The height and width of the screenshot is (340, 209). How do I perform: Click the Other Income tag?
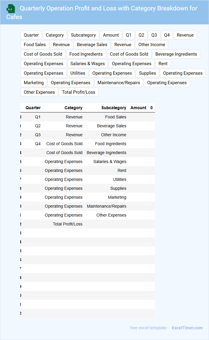click(152, 45)
